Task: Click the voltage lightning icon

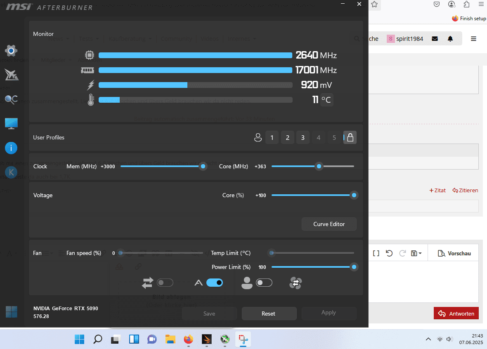Action: coord(91,85)
